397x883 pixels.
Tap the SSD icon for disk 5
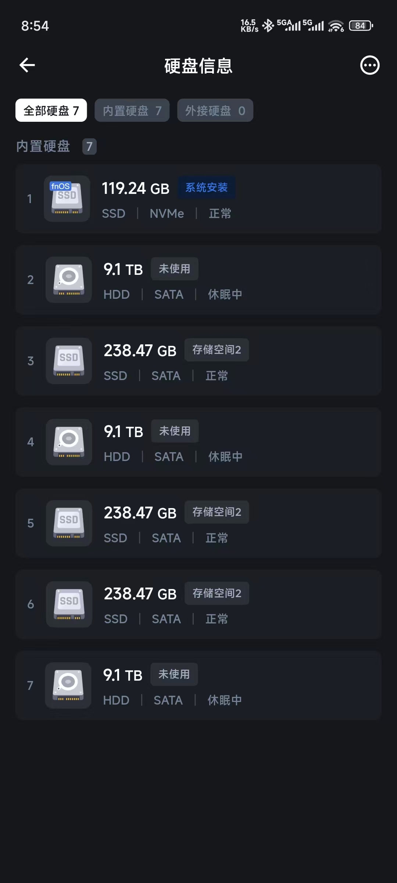point(69,523)
